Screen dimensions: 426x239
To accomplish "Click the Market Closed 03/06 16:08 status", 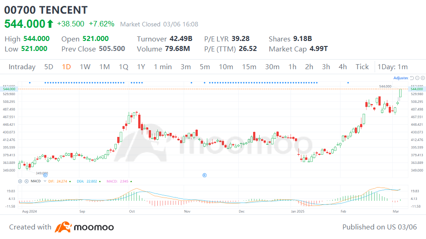I will 159,25.
